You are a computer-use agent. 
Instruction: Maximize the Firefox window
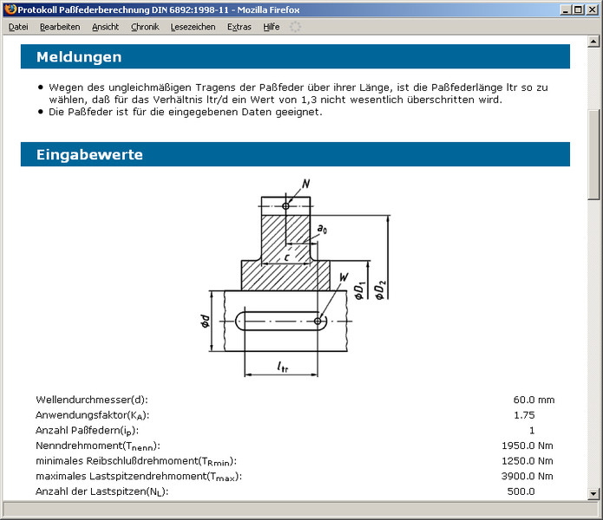click(x=576, y=10)
